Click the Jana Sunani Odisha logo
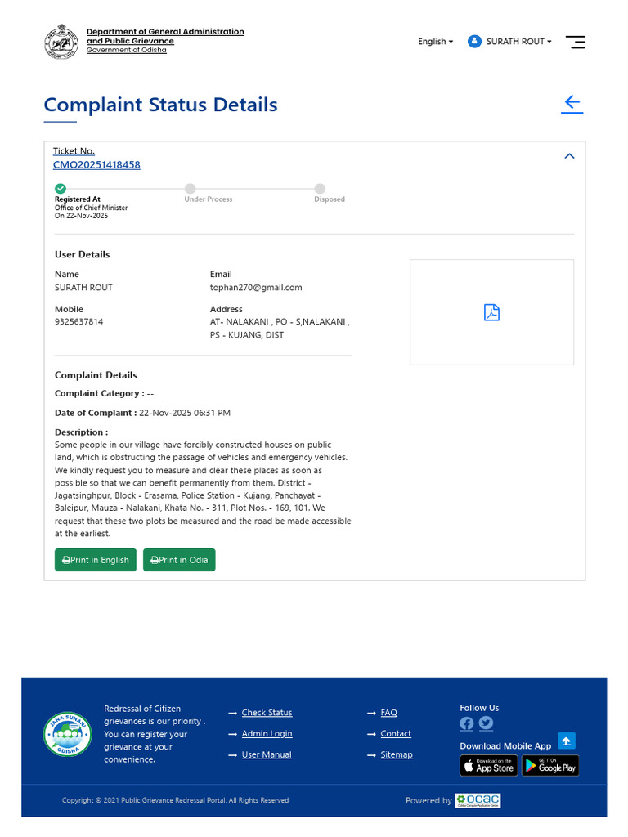 67,734
